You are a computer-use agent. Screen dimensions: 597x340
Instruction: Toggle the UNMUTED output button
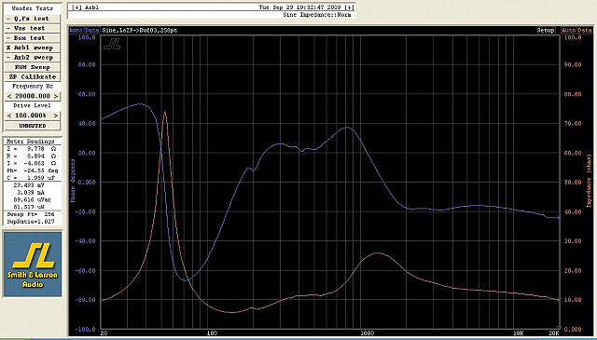(32, 126)
